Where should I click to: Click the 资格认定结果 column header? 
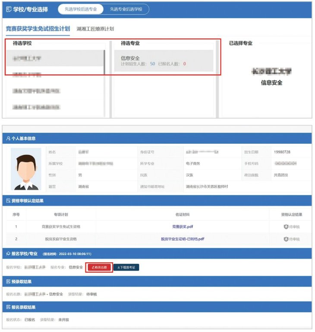292,215
